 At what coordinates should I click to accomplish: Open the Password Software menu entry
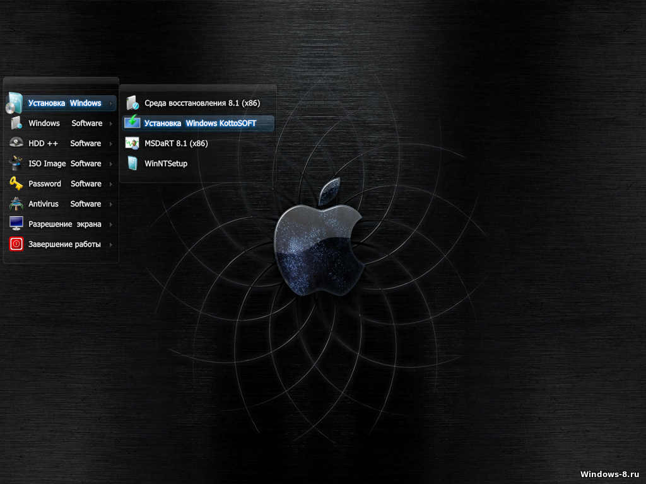point(61,183)
